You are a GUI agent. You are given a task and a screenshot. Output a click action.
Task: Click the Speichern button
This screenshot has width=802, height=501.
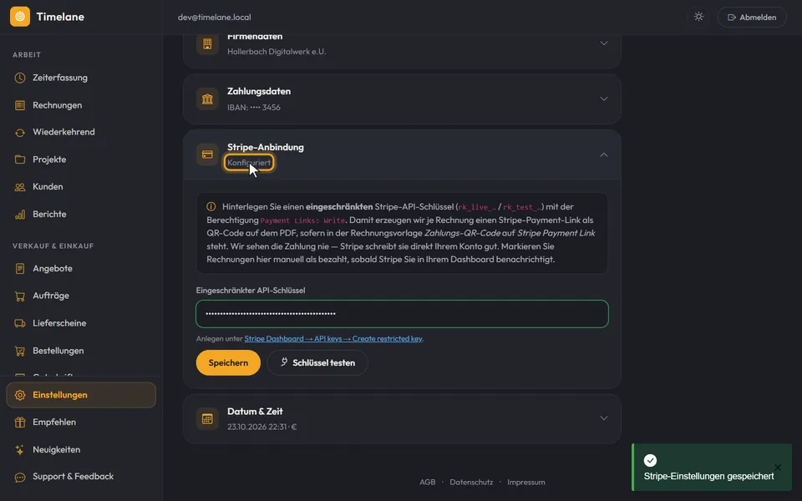[228, 363]
